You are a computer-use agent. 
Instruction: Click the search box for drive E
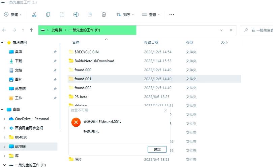click(x=257, y=30)
